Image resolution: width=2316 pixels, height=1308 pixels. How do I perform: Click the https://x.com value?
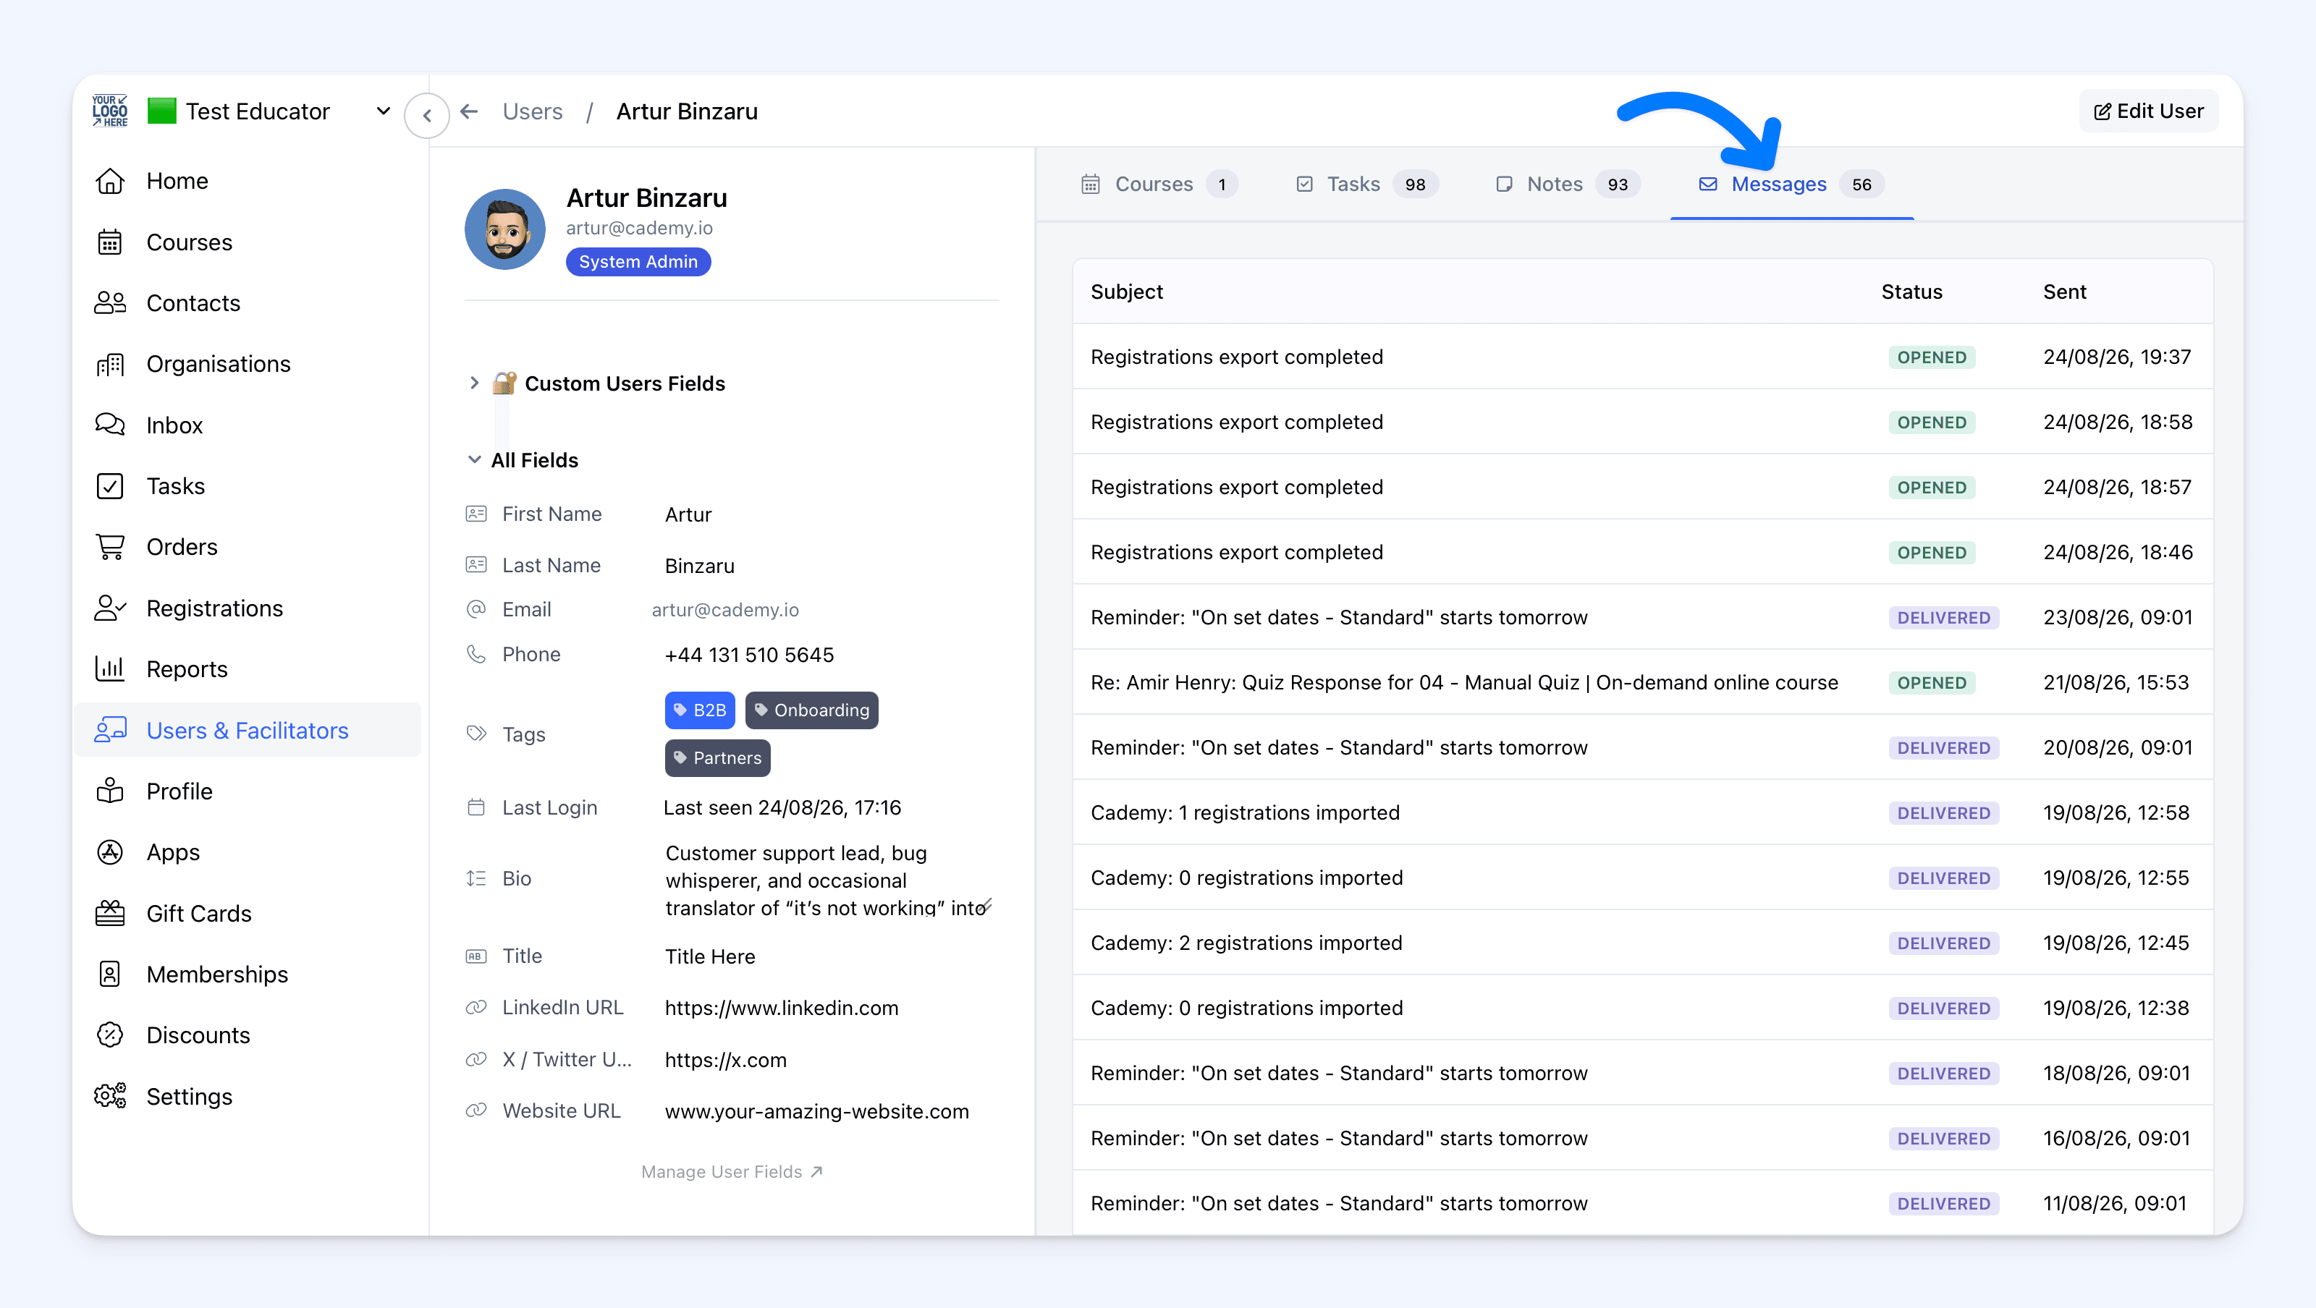[x=725, y=1060]
